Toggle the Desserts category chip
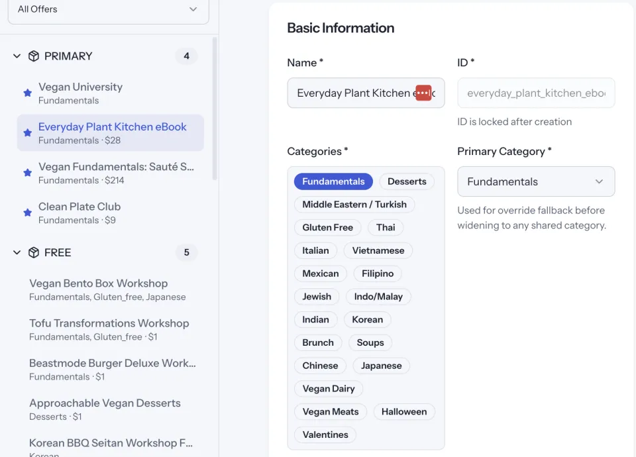This screenshot has width=636, height=457. coord(407,181)
